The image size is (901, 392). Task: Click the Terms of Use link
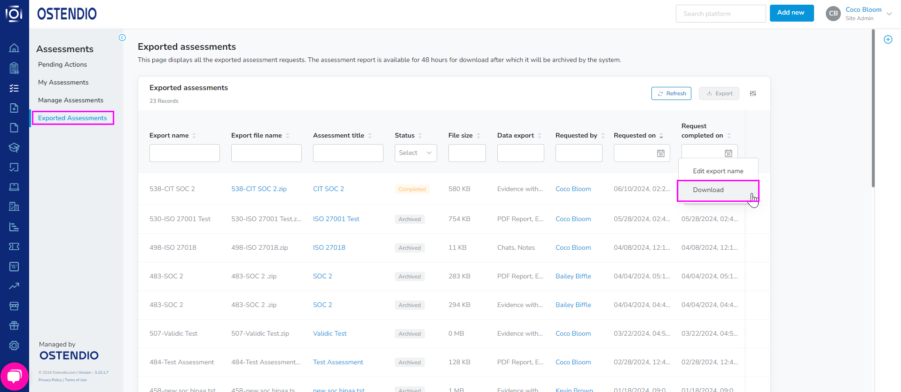pos(76,380)
